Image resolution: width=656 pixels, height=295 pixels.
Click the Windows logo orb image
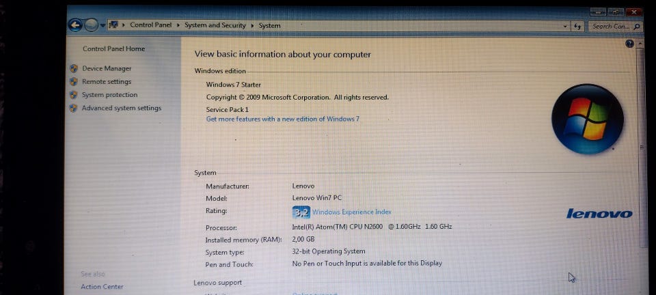pos(588,119)
